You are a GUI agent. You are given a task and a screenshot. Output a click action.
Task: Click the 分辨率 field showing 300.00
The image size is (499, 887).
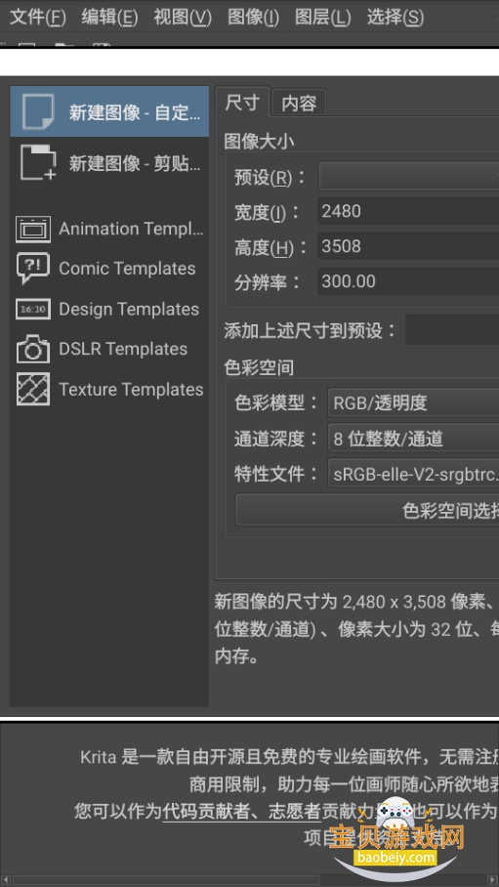point(408,281)
